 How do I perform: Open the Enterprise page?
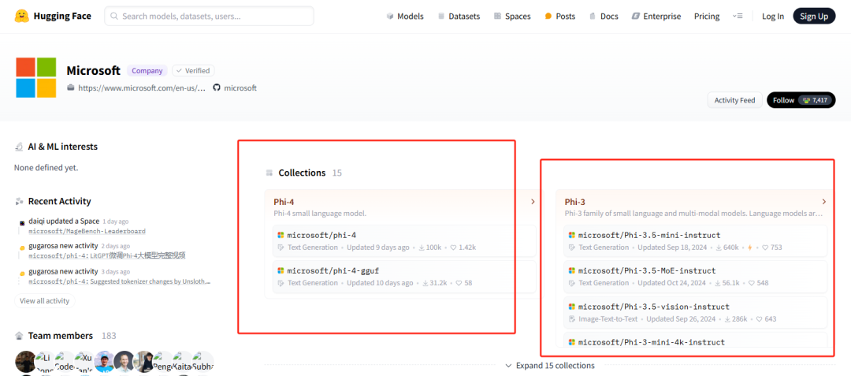pos(656,17)
